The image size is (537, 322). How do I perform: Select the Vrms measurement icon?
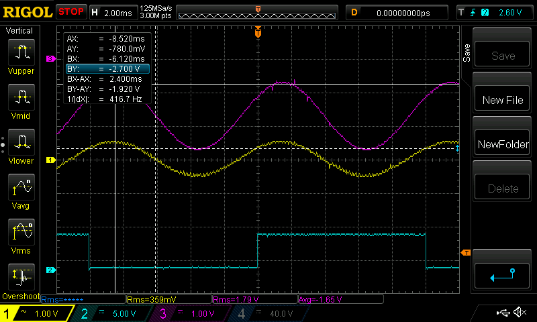(x=21, y=231)
